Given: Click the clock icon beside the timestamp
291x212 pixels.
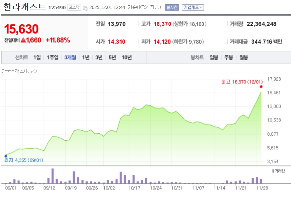Looking at the screenshot, I should 85,8.
